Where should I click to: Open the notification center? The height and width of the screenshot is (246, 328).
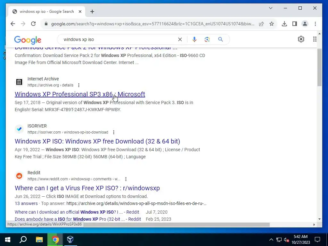click(x=317, y=240)
